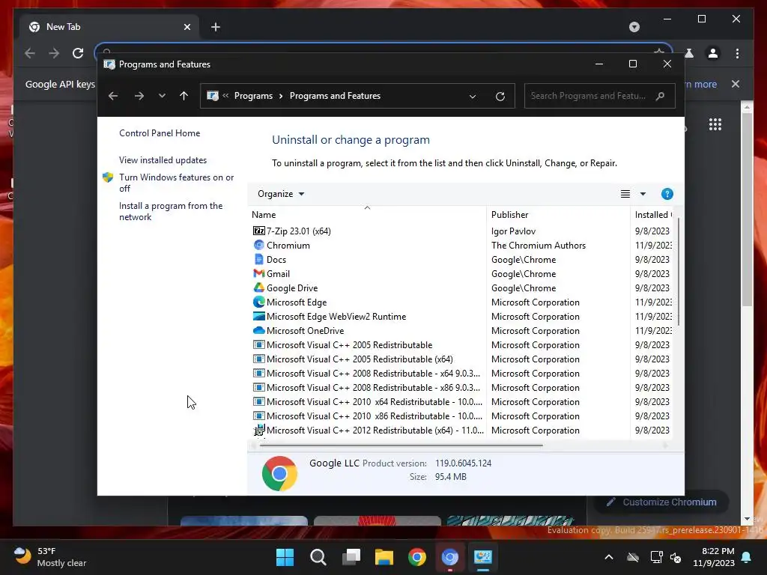This screenshot has height=575, width=767.
Task: Open the Chromium profile avatar button
Action: (713, 53)
